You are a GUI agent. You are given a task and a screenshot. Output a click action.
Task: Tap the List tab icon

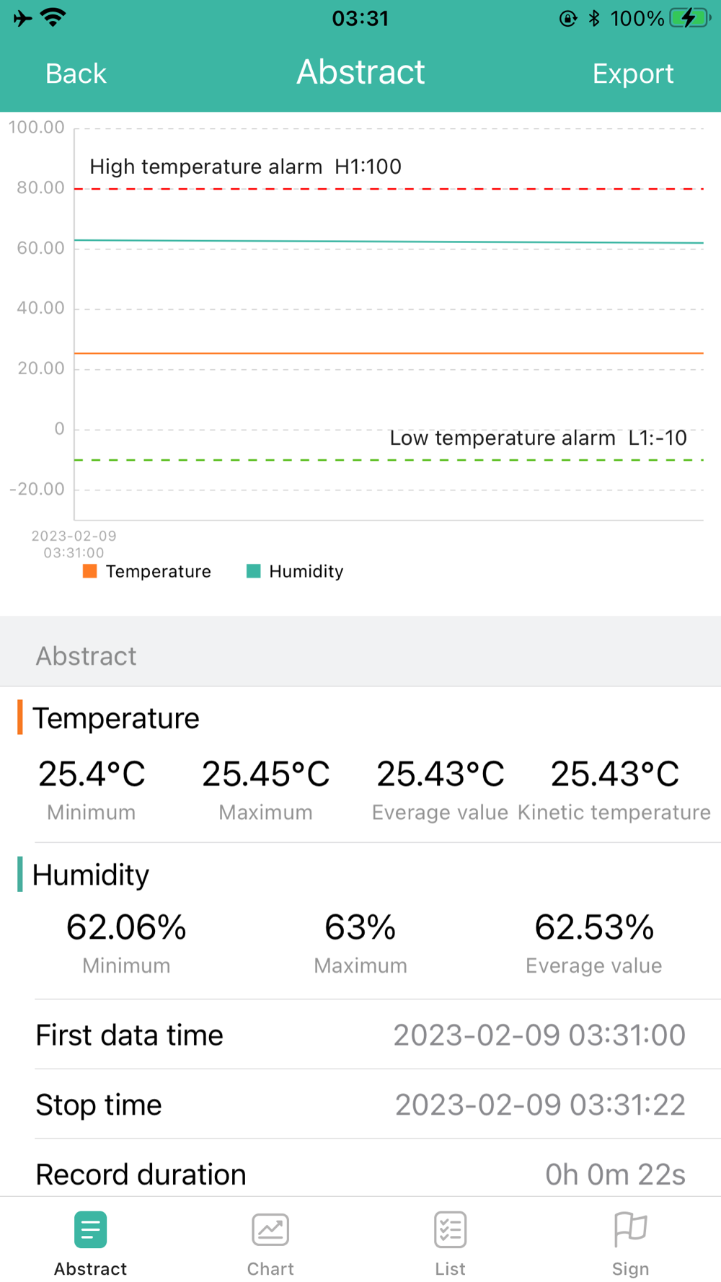(450, 1230)
